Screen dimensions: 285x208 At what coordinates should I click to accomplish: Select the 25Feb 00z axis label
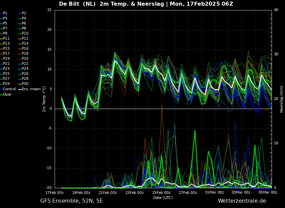(x=161, y=193)
